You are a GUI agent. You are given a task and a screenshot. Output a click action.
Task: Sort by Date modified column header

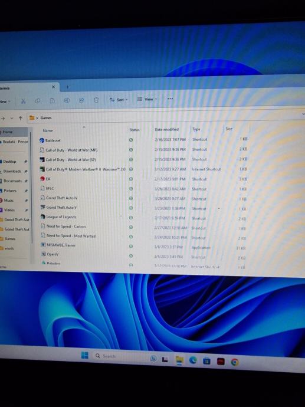(166, 129)
